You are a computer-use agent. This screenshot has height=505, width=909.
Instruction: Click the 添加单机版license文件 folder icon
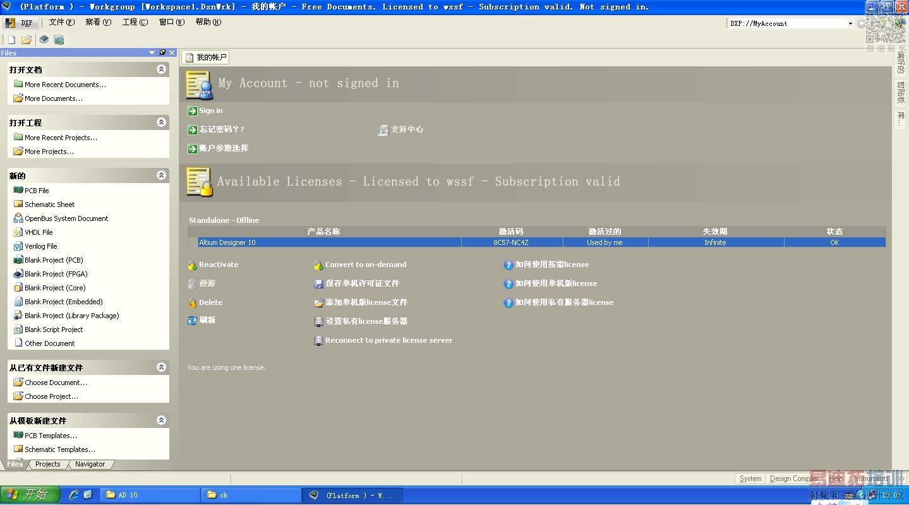coord(319,303)
